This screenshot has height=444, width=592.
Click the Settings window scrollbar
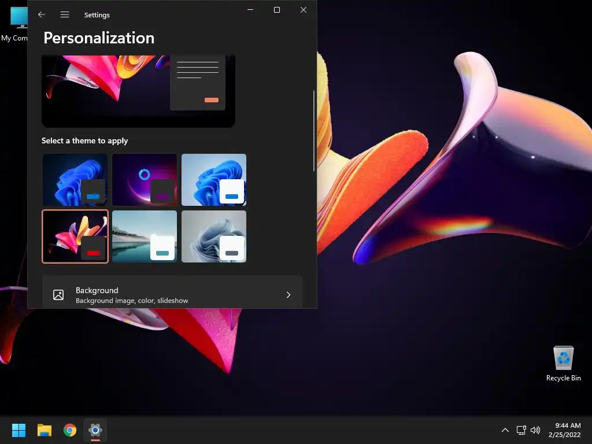[313, 131]
